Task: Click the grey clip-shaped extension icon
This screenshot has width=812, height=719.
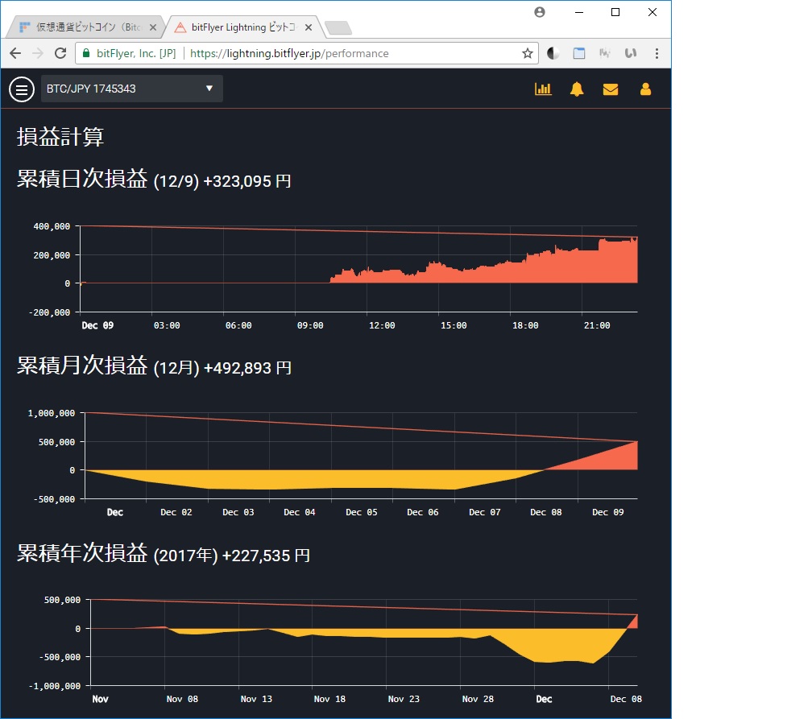Action: click(x=630, y=53)
